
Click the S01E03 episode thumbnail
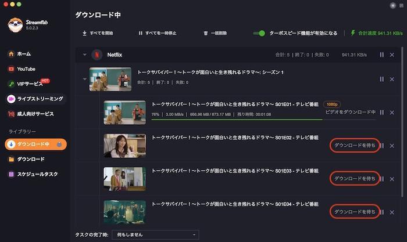(124, 179)
